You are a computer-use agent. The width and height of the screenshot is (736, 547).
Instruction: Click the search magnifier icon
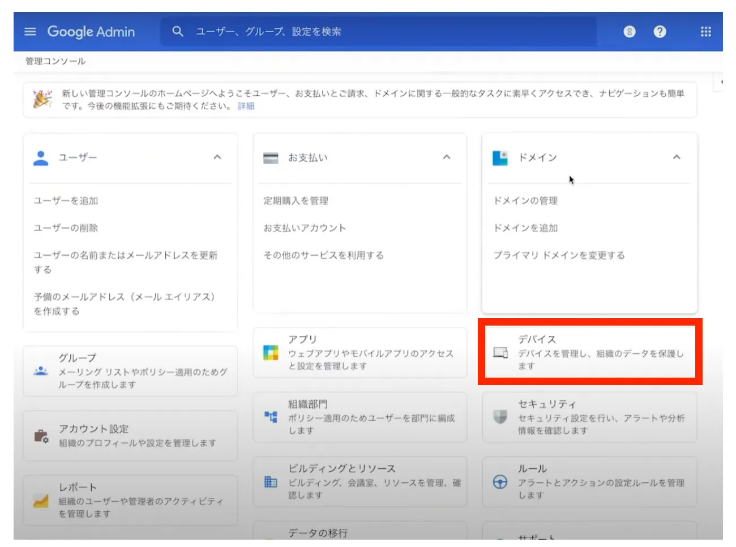click(x=178, y=32)
